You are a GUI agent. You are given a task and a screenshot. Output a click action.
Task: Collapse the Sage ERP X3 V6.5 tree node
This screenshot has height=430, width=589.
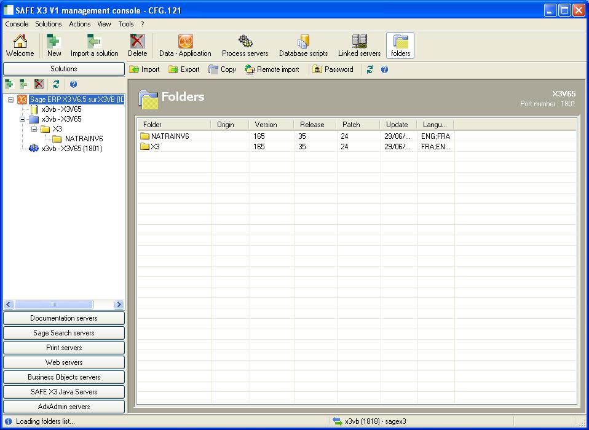11,100
